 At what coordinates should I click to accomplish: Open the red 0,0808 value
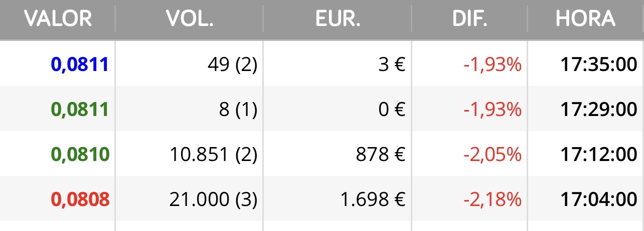[80, 199]
